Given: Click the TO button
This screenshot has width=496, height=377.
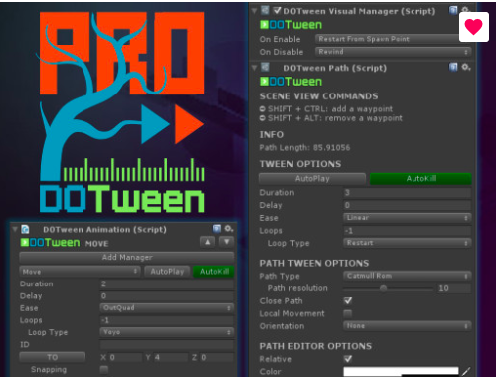Looking at the screenshot, I should coord(52,357).
